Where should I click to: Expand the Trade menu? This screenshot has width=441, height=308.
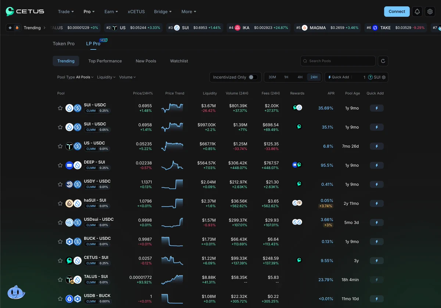click(66, 11)
